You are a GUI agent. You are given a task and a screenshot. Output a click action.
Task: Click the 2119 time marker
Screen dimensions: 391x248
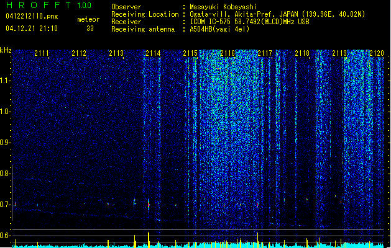(x=339, y=53)
